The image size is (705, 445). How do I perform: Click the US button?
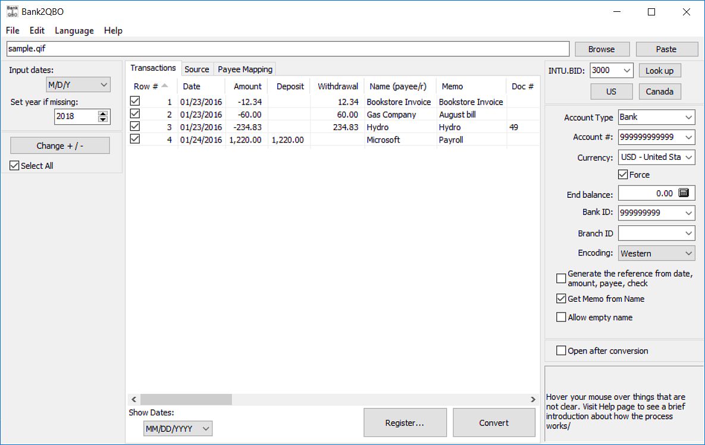pos(612,91)
